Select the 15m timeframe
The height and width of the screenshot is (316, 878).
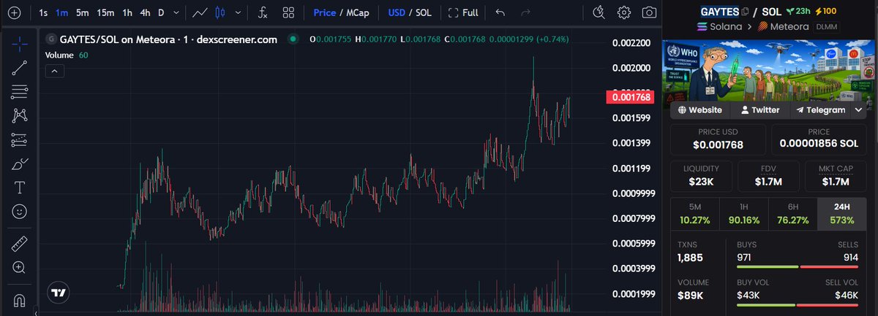coord(105,12)
